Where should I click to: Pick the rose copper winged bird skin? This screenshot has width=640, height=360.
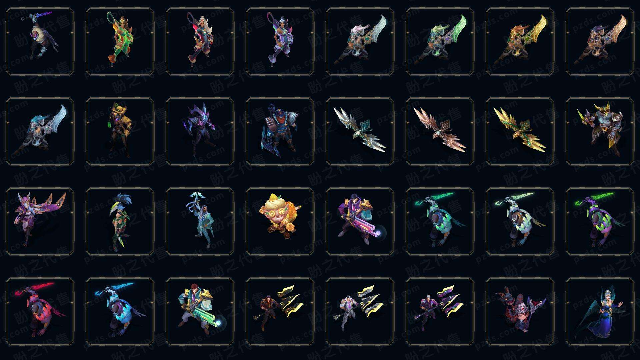(x=440, y=131)
